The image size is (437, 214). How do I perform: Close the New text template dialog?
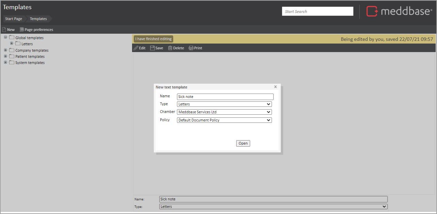tap(275, 87)
